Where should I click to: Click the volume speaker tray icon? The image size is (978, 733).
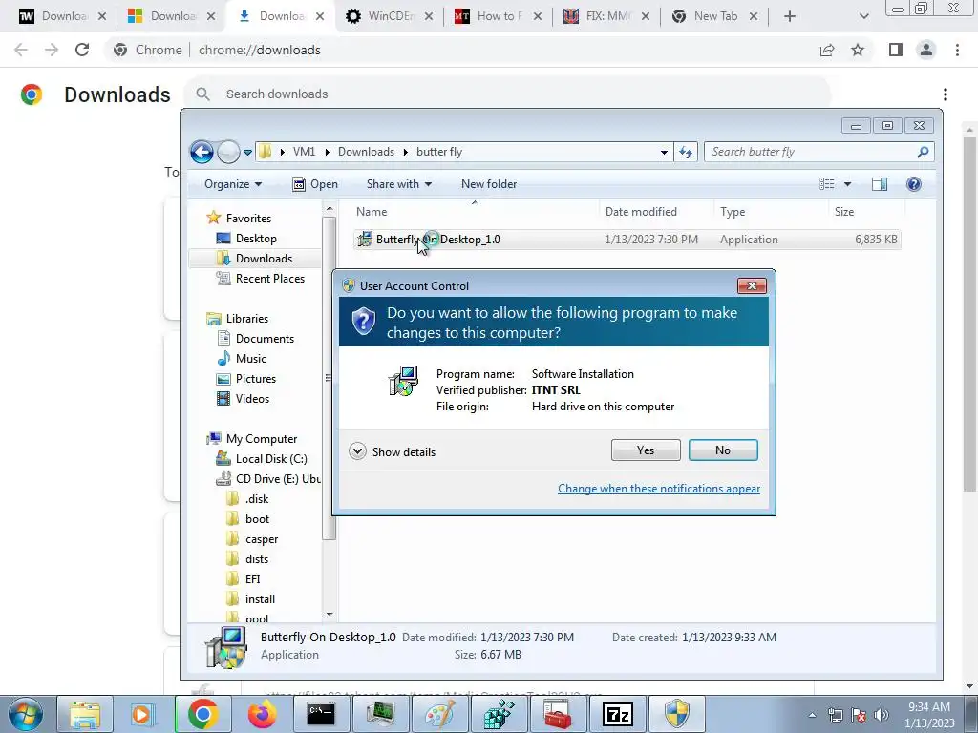tap(882, 715)
